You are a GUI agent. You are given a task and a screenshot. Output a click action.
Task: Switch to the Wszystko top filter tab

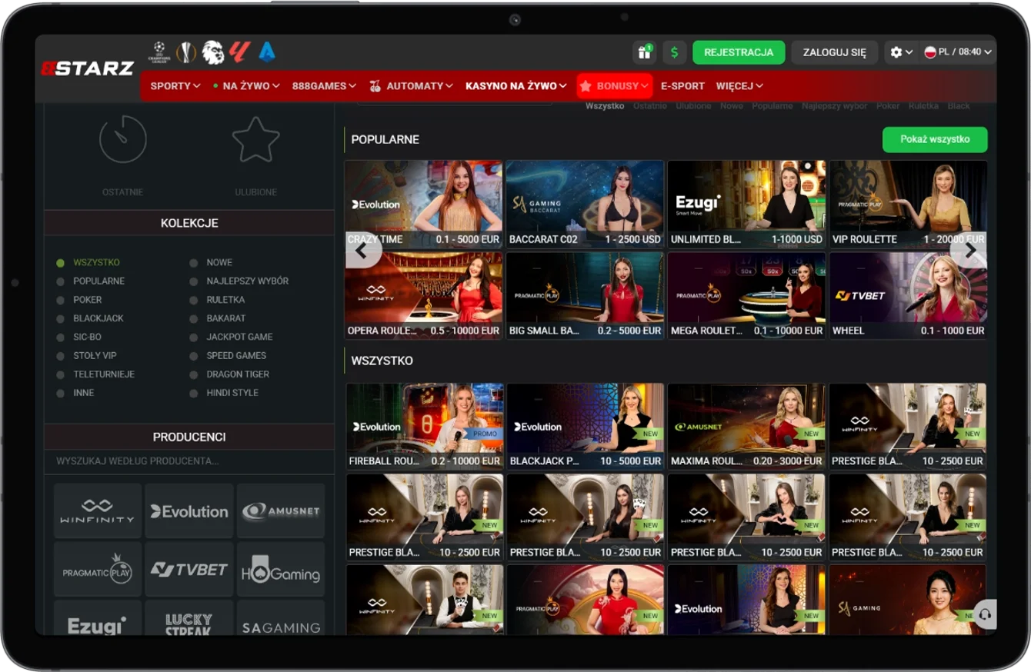pos(605,106)
